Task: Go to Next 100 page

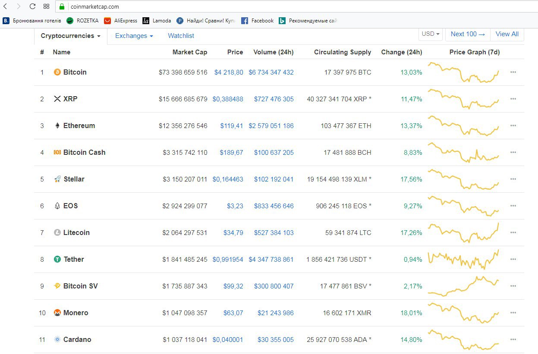Action: [x=468, y=34]
